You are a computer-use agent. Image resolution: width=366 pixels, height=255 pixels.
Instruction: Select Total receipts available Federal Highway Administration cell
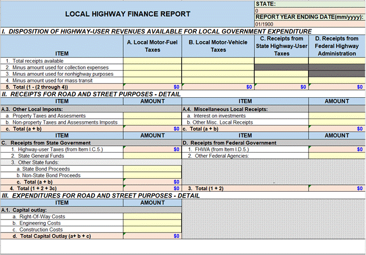point(337,61)
